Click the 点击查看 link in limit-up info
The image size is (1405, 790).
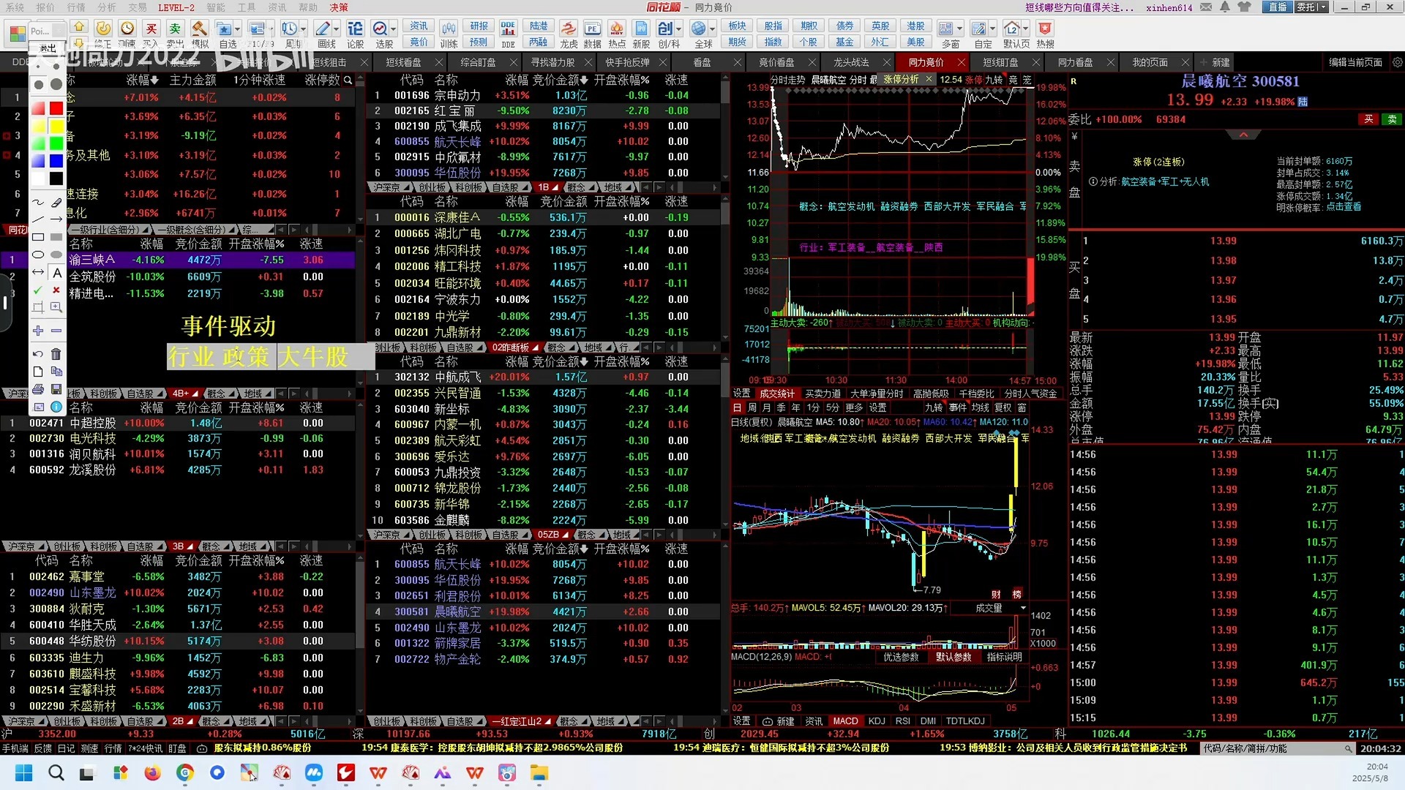[x=1344, y=207]
